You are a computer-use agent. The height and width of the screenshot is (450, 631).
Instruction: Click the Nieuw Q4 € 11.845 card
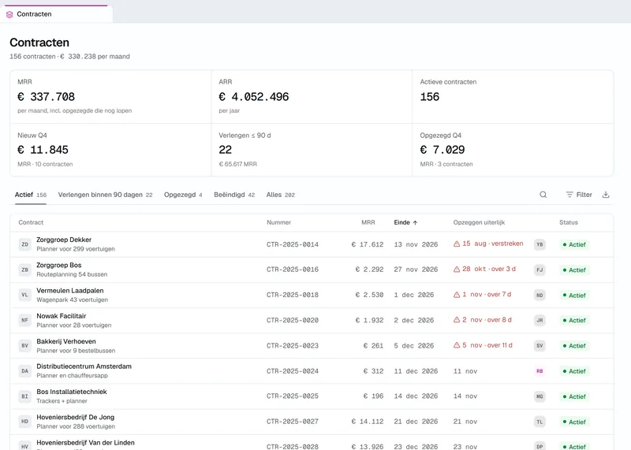click(110, 150)
